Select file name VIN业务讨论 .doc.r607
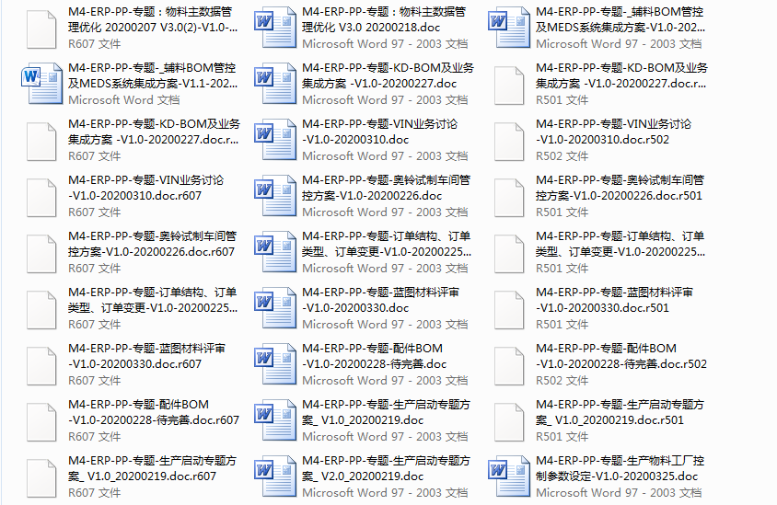777x505 pixels. coord(145,188)
